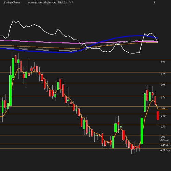This screenshot has height=171, width=171.
Task: Click the 274 price level label
Action: coord(163,97)
